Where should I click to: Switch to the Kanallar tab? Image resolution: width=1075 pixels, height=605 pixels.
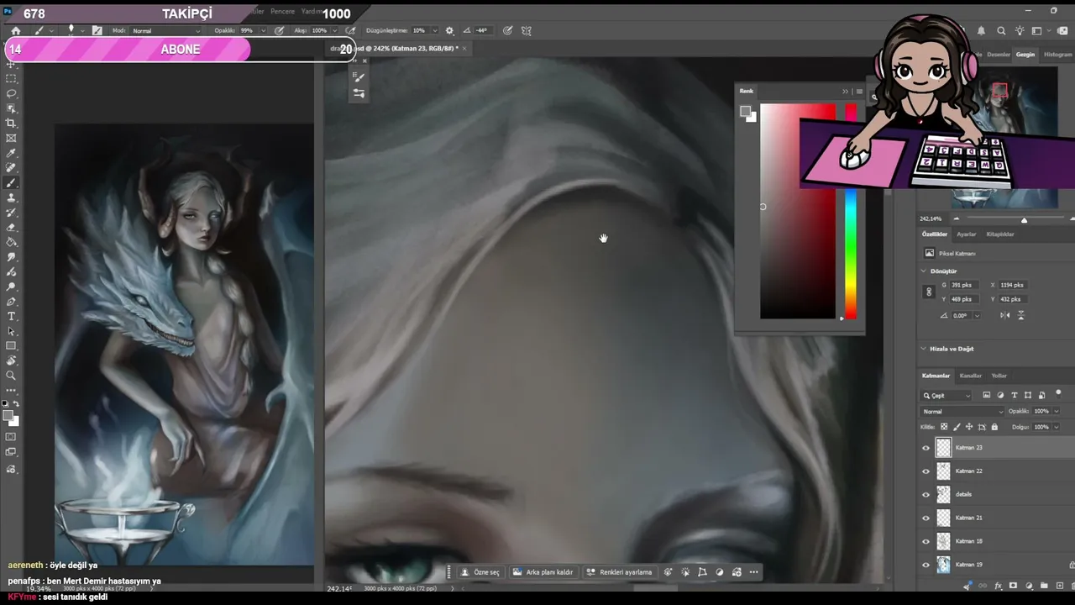971,376
